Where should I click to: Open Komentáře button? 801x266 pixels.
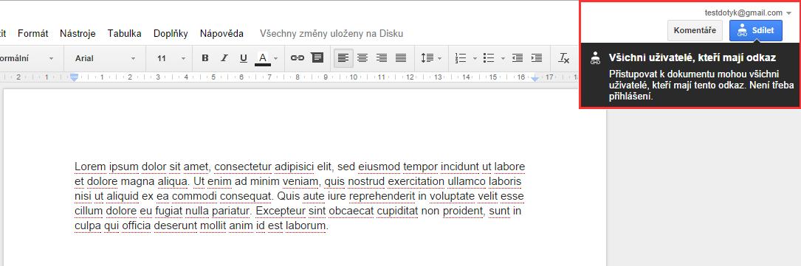click(695, 30)
